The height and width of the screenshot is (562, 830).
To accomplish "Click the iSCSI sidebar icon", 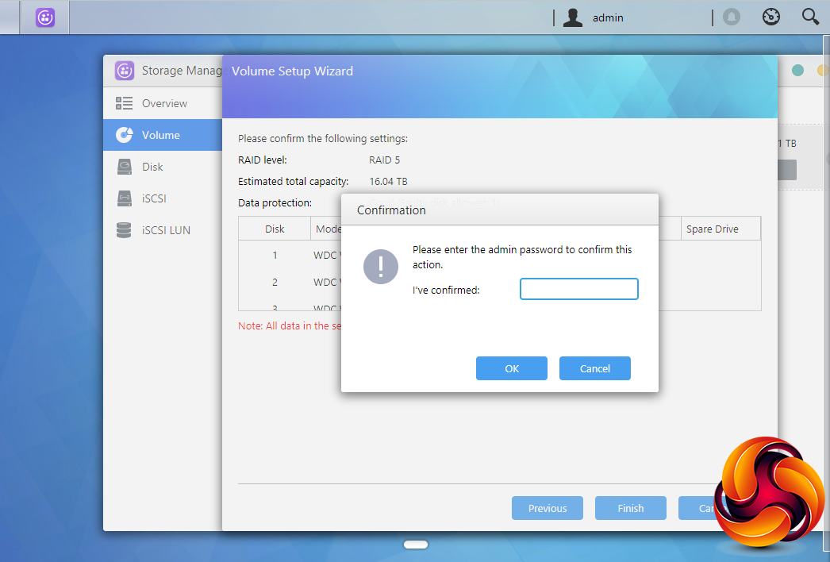I will pyautogui.click(x=124, y=198).
